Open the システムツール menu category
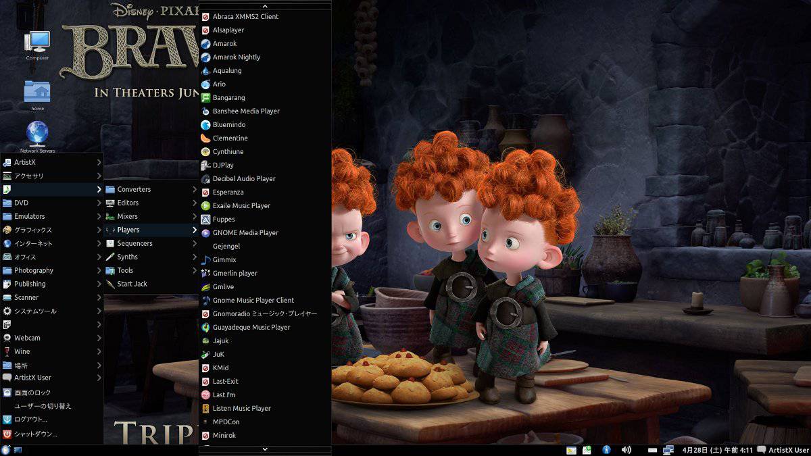811x456 pixels. point(52,311)
